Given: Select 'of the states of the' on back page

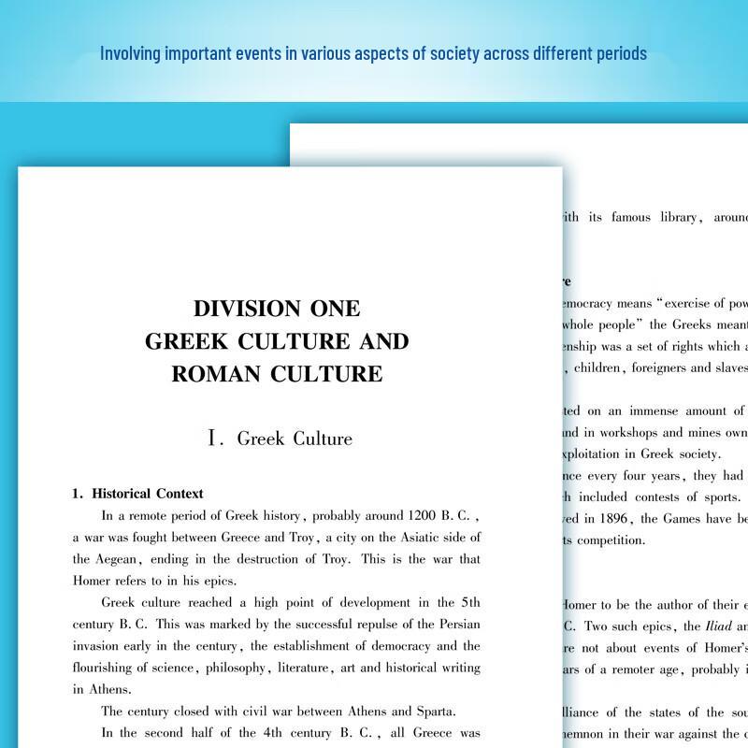Looking at the screenshot, I should (666, 713).
